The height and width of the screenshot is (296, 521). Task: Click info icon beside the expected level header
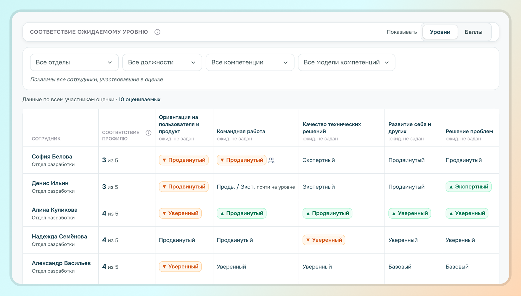tap(157, 32)
